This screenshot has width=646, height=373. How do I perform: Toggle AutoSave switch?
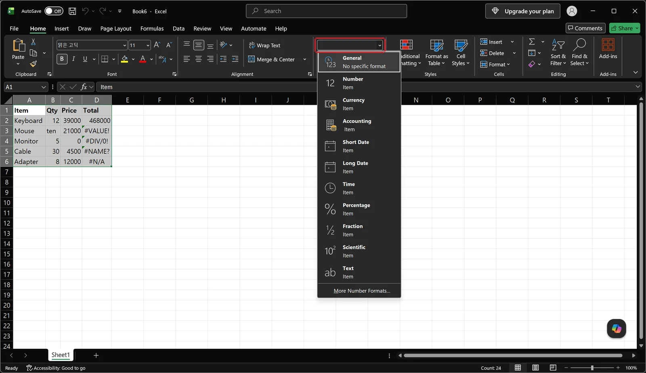(x=54, y=11)
